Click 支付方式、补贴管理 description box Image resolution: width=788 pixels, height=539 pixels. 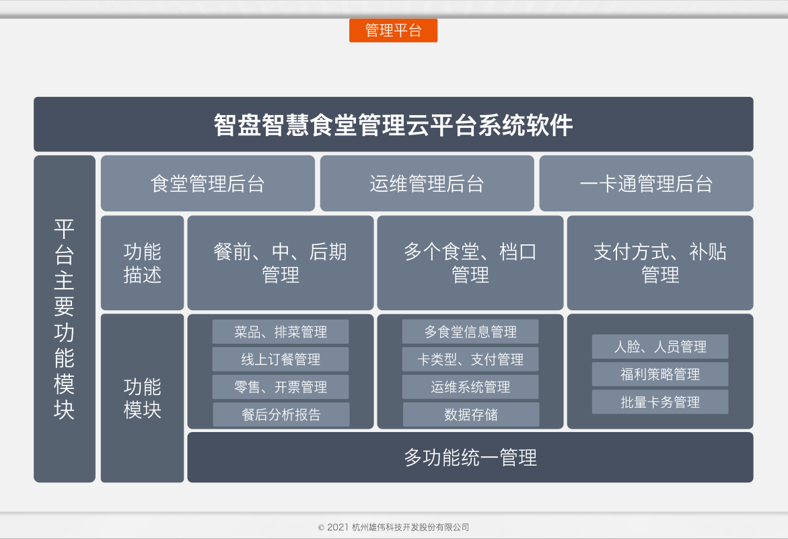pyautogui.click(x=660, y=262)
